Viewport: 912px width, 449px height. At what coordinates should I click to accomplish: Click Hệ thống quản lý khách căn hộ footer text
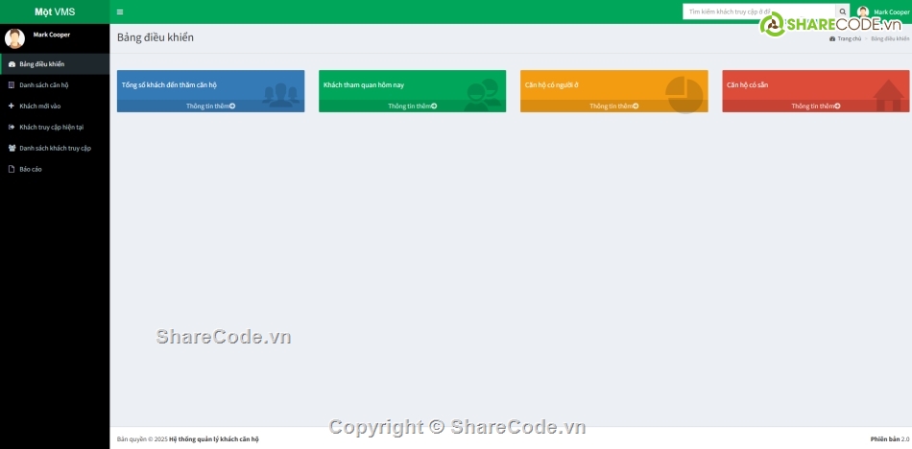click(214, 439)
